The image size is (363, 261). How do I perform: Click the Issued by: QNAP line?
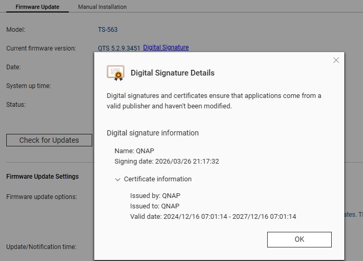(x=155, y=196)
